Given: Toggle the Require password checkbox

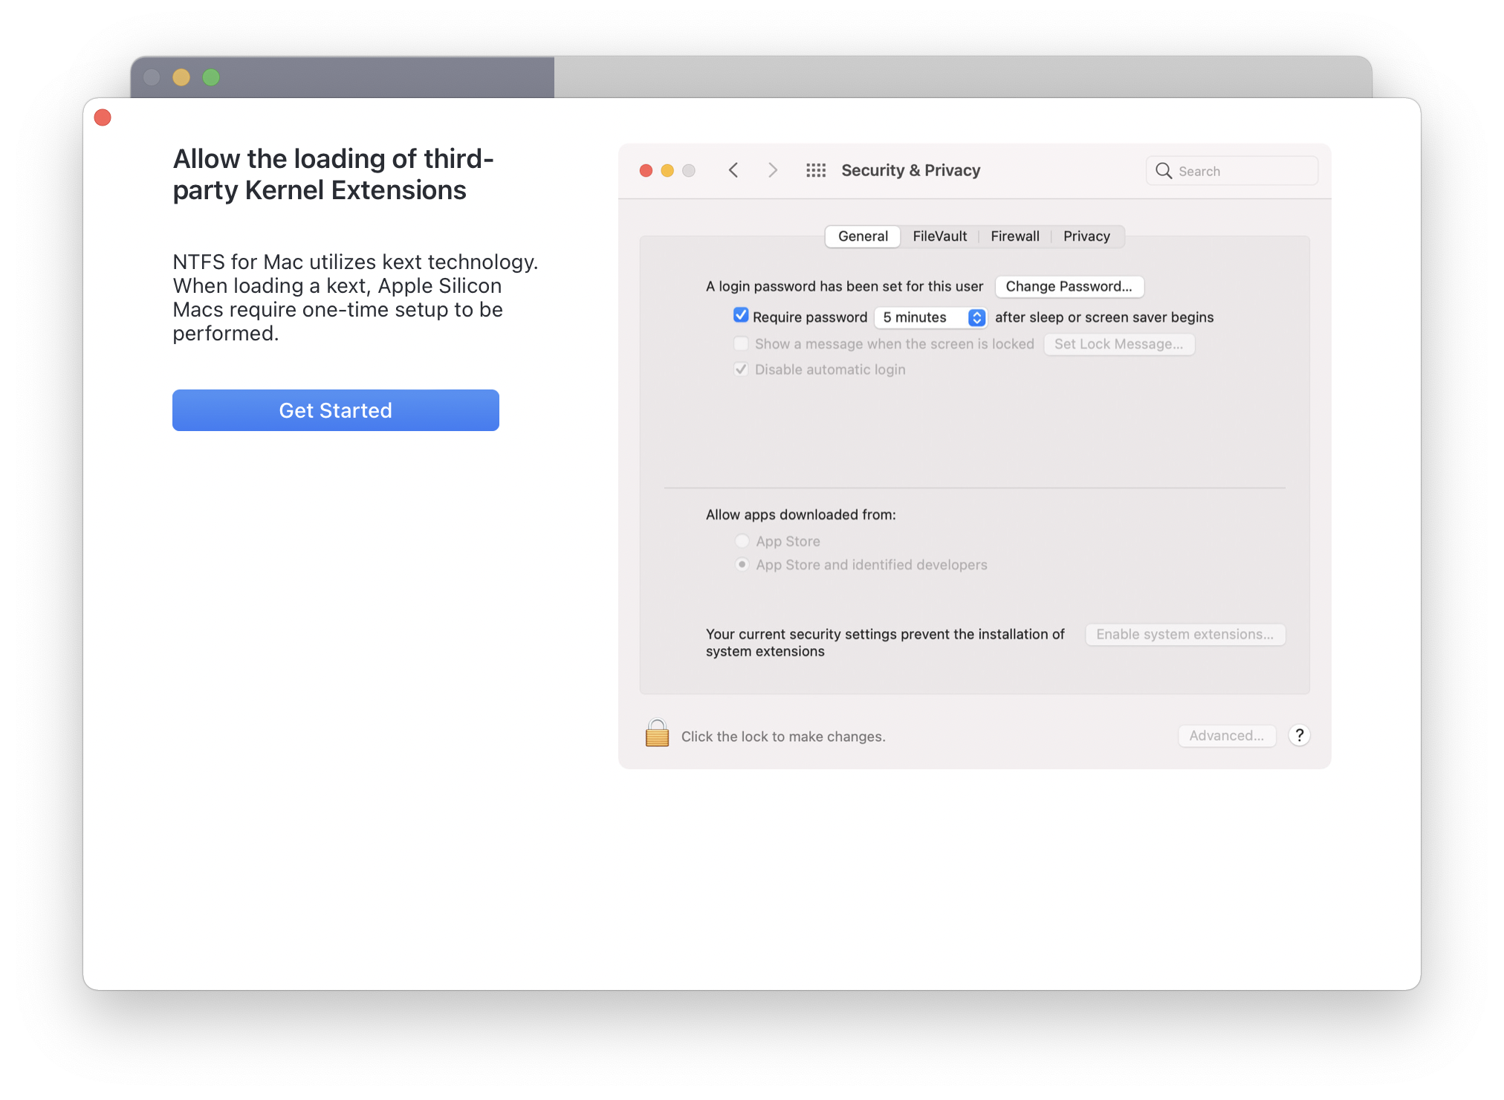Looking at the screenshot, I should click(x=741, y=315).
